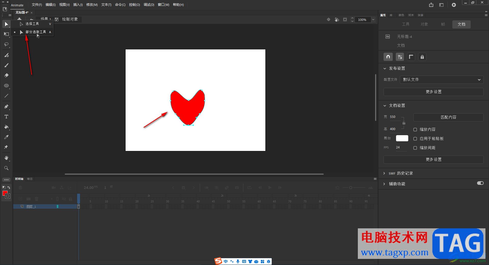Open the white stage color swatch
Screen dimensions: 489x265
pos(402,138)
